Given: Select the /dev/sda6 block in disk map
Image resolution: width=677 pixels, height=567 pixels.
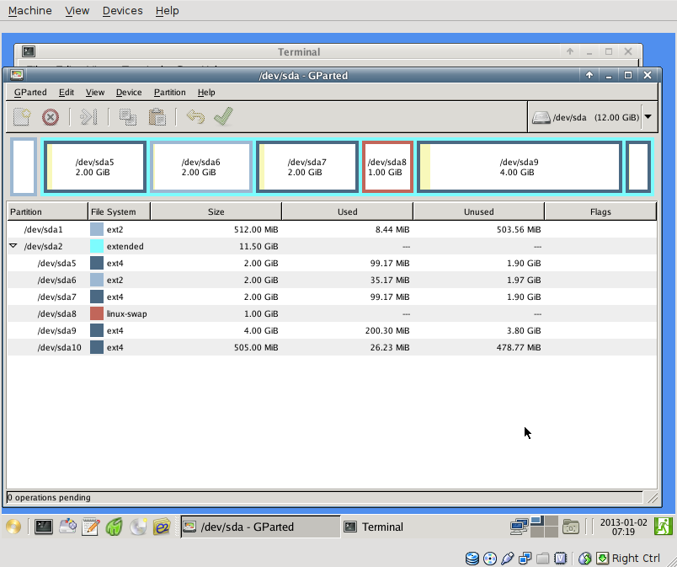Looking at the screenshot, I should pyautogui.click(x=200, y=167).
